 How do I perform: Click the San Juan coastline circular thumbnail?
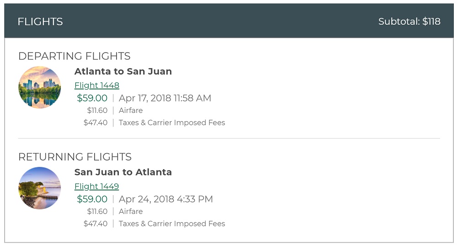(x=39, y=188)
